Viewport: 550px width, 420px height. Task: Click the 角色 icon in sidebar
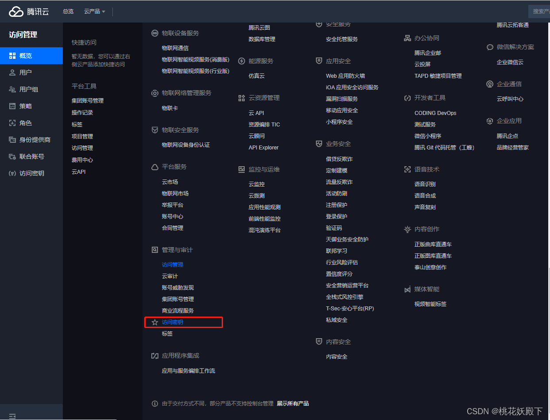[12, 123]
